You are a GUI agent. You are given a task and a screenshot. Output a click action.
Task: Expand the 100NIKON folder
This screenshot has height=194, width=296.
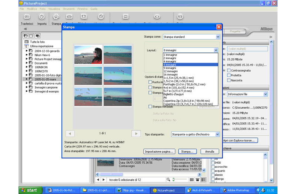click(x=27, y=67)
